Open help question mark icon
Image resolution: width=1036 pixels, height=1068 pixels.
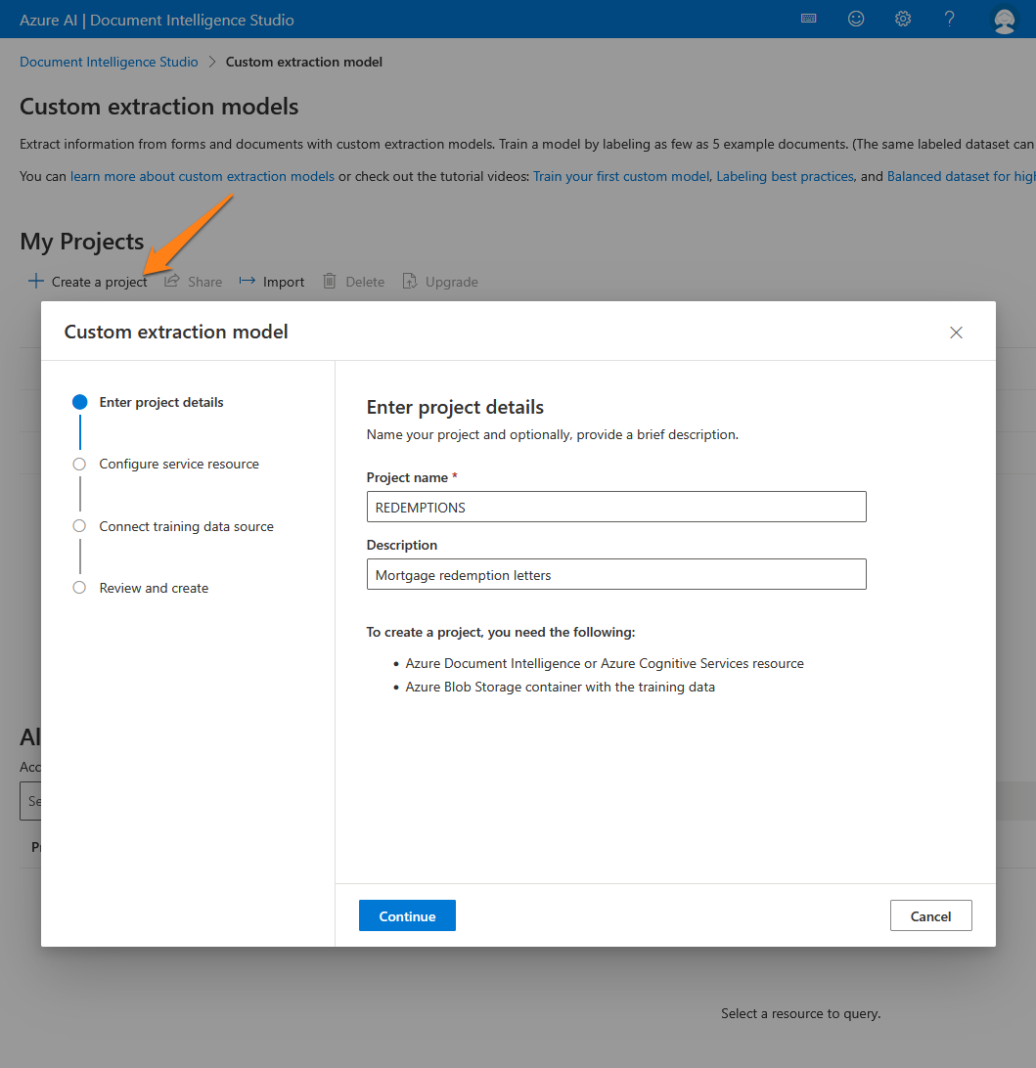point(949,20)
